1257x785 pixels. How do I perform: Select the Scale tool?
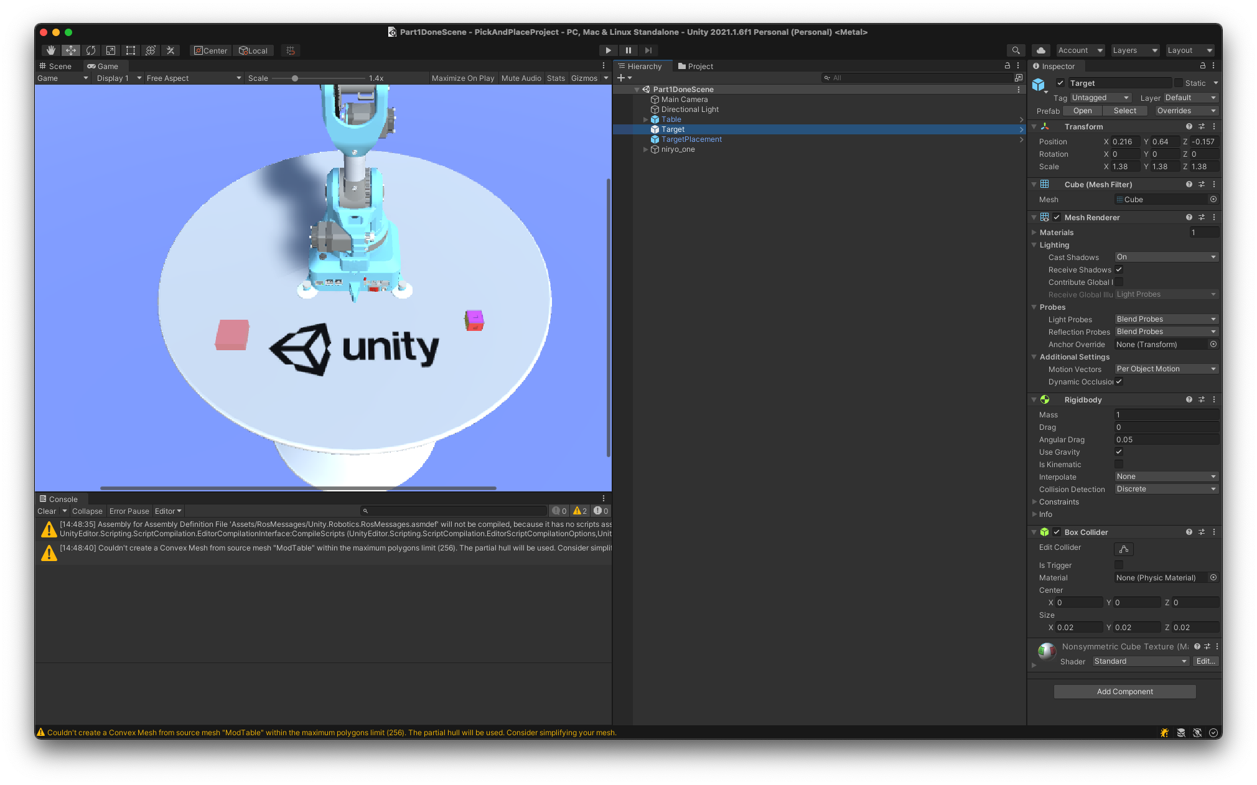pos(111,50)
